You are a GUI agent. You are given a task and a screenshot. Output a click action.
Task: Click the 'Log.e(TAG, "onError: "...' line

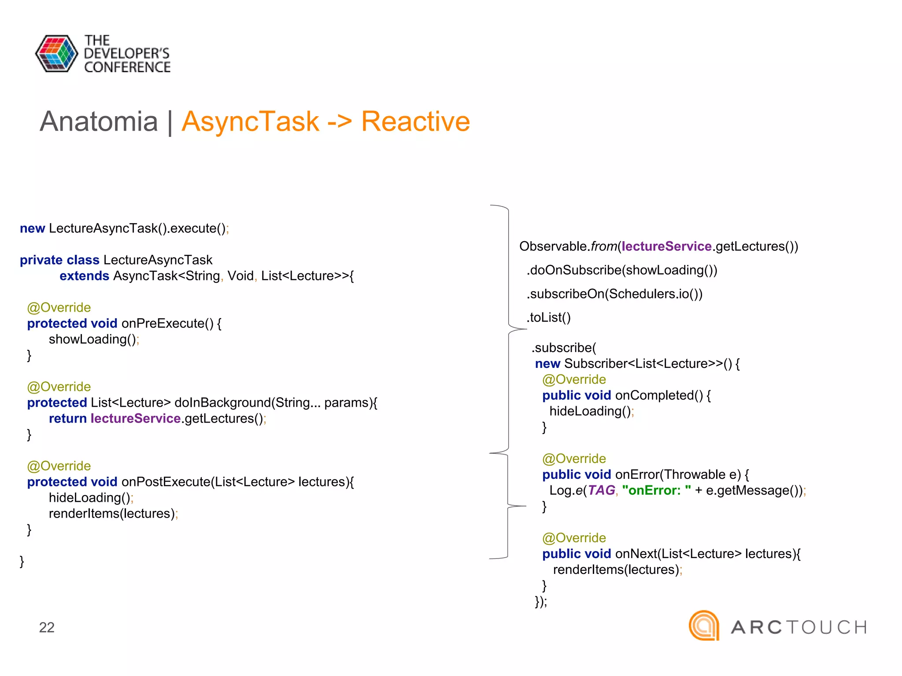pos(678,491)
